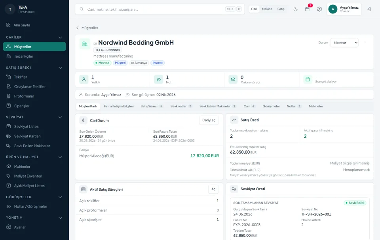Select the Makine search filter

pos(267,9)
